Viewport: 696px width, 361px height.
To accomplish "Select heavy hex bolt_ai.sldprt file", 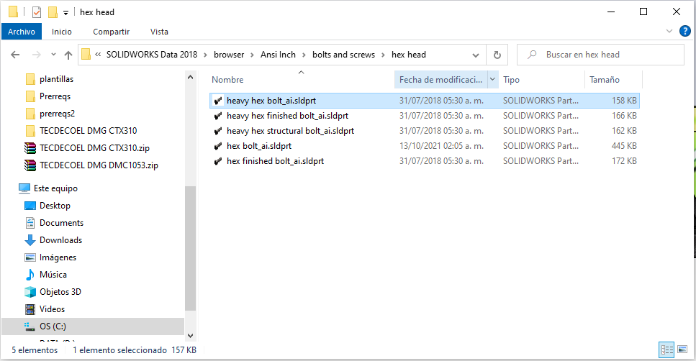I will click(x=425, y=101).
